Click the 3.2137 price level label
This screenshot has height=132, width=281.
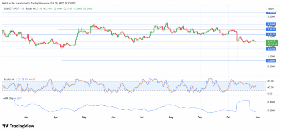[271, 34]
